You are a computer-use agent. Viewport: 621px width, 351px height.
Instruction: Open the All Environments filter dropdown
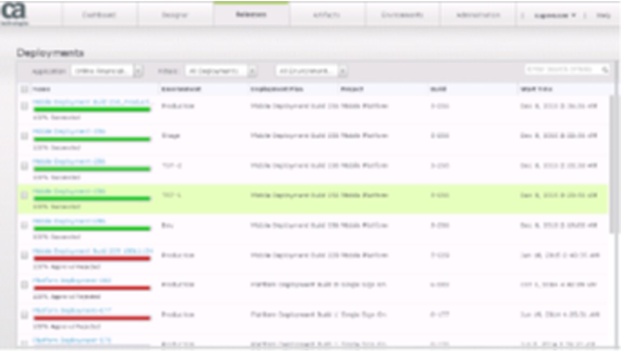click(x=311, y=71)
